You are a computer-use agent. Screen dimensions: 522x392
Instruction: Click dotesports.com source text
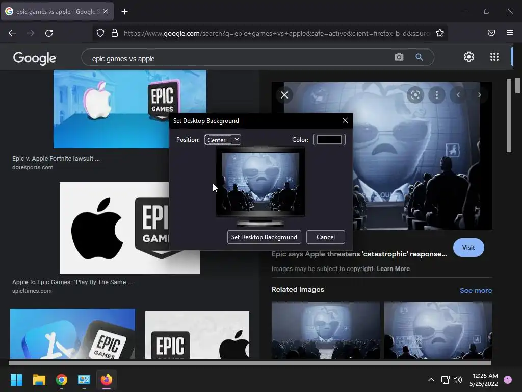click(33, 167)
